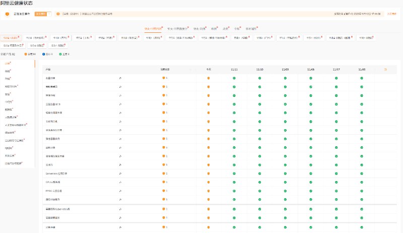Screen dimensions: 403x233
Task: Click the 11/08 column header
Action: (311, 70)
